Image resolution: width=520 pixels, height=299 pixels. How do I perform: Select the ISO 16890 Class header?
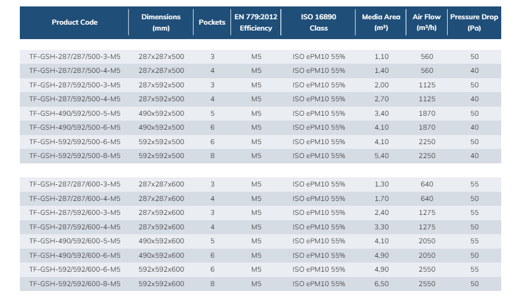coord(318,23)
